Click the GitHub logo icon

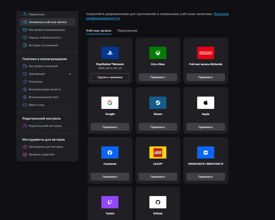[x=158, y=202]
